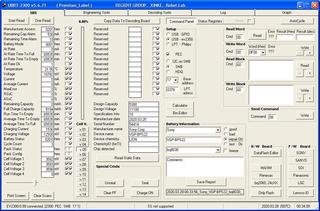This screenshot has width=320, height=211.
Task: Click Copy Data To Decoding Board
Action: (x=127, y=21)
